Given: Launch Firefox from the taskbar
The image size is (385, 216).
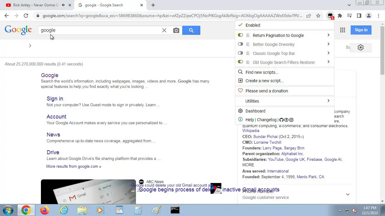Looking at the screenshot, I should coord(45,210).
